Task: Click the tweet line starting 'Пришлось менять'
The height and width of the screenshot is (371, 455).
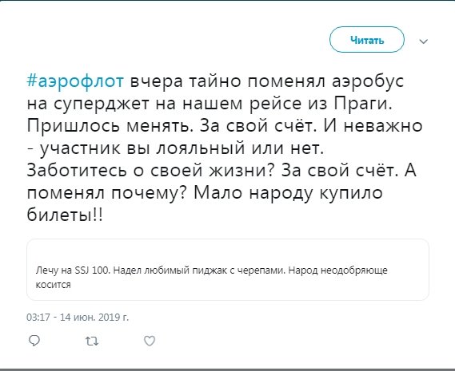Action: pyautogui.click(x=225, y=126)
